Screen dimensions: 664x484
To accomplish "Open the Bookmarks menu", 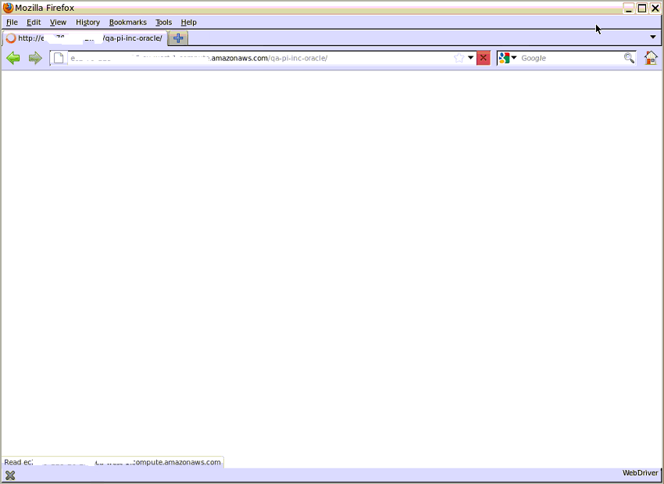I will [127, 23].
